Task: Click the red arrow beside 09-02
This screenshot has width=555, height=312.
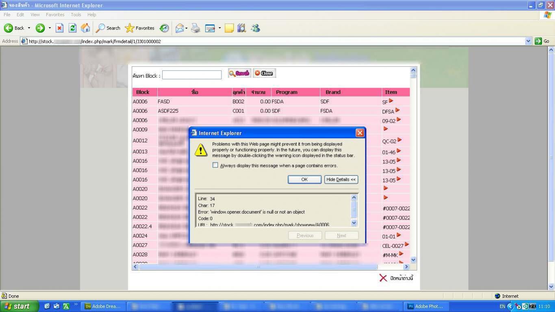Action: [x=399, y=119]
